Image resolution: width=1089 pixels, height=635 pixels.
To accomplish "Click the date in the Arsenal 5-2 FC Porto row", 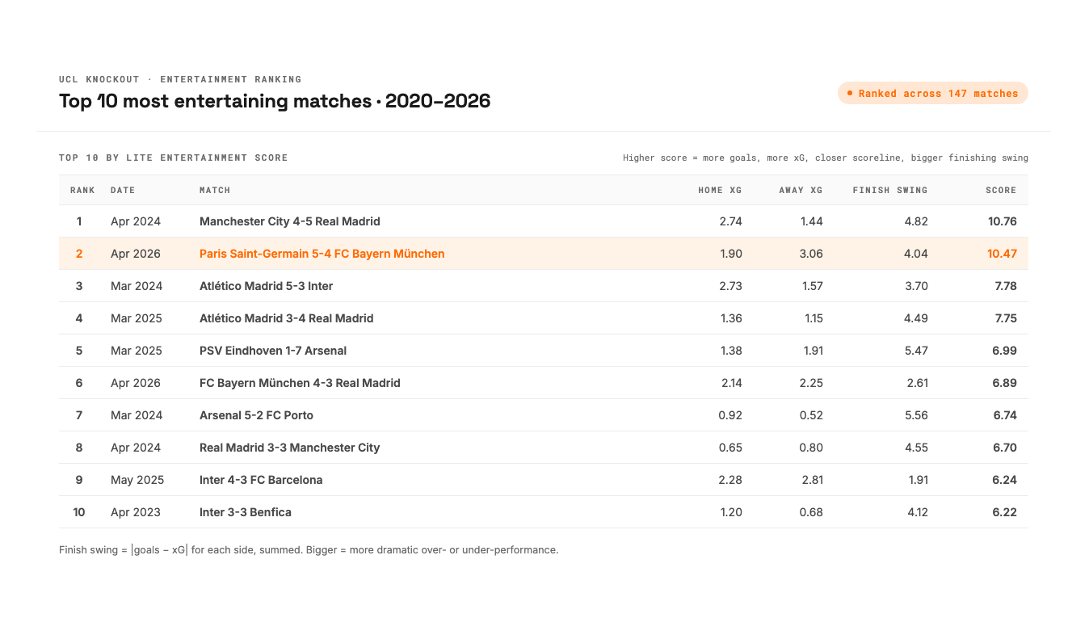I will pyautogui.click(x=137, y=415).
